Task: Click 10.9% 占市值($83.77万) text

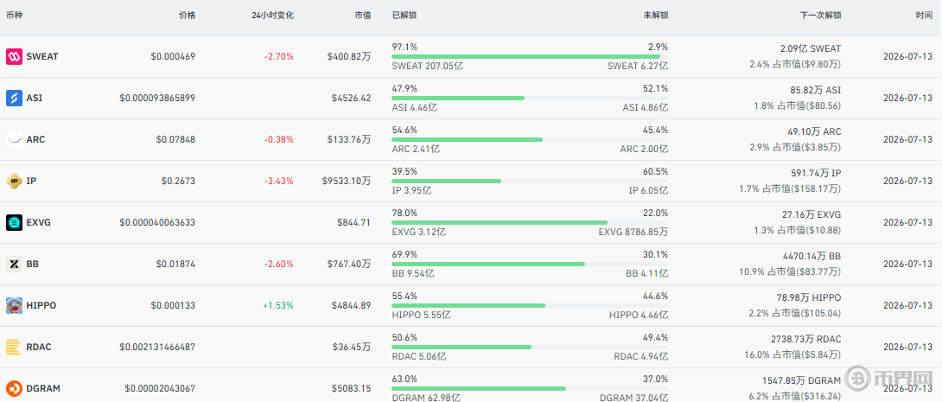Action: tap(790, 271)
